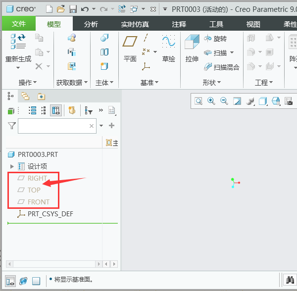Click the Copy icon in 操作 group

coord(39,38)
